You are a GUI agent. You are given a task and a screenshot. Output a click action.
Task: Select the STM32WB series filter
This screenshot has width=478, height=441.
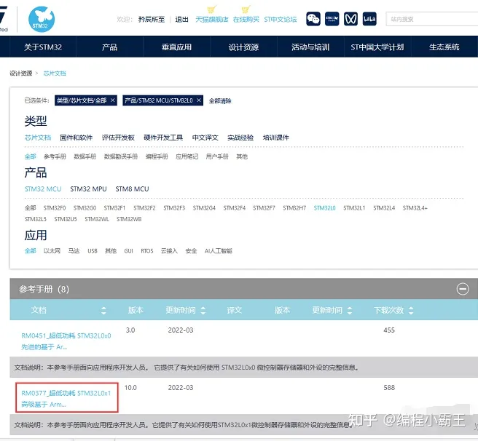click(x=129, y=219)
